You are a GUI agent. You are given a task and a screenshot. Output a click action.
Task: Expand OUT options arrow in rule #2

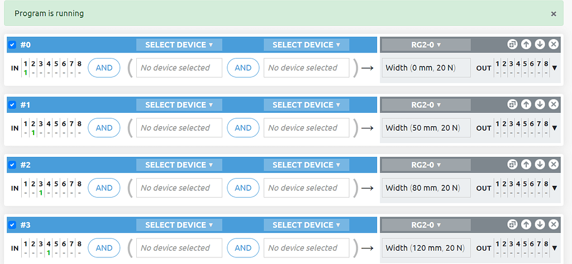554,188
